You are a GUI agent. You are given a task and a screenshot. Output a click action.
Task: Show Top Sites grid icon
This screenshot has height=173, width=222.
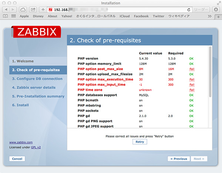(x=13, y=16)
